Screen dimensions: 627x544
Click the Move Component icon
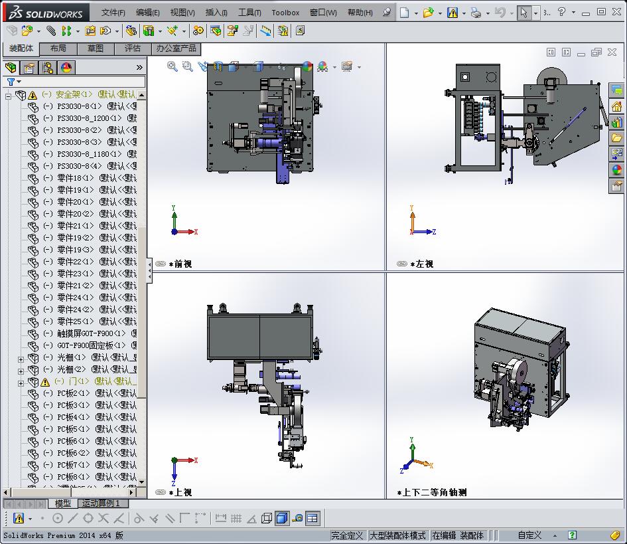click(105, 31)
